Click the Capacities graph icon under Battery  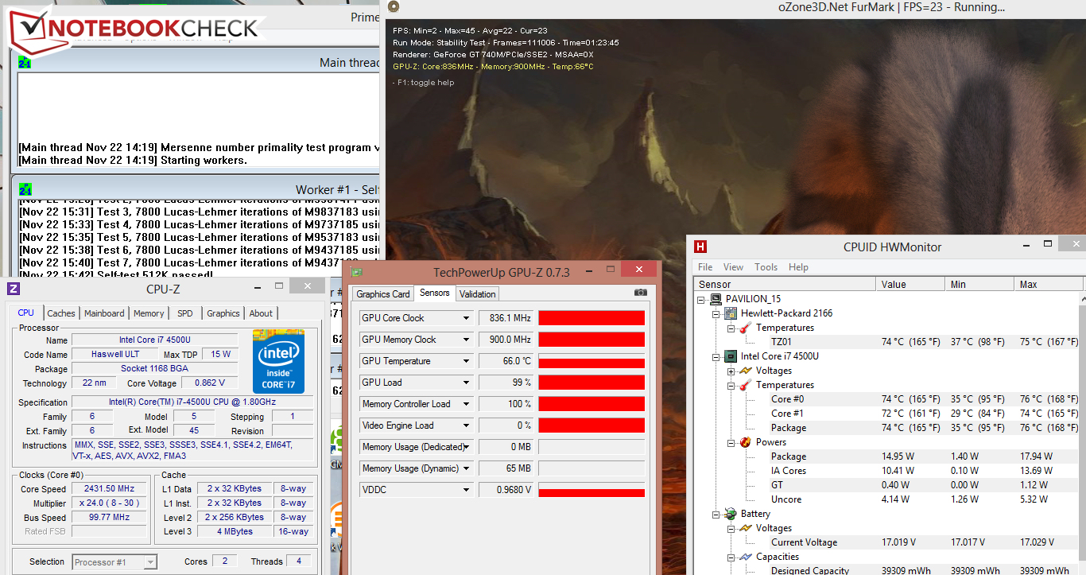tap(746, 557)
